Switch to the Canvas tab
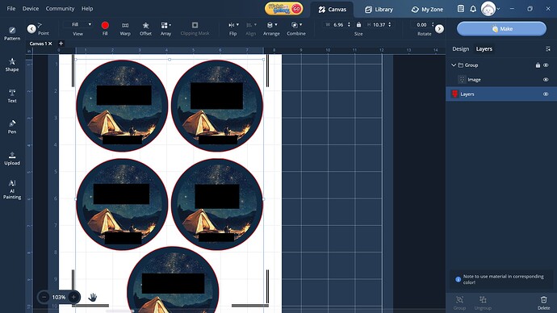557x313 pixels. point(332,10)
